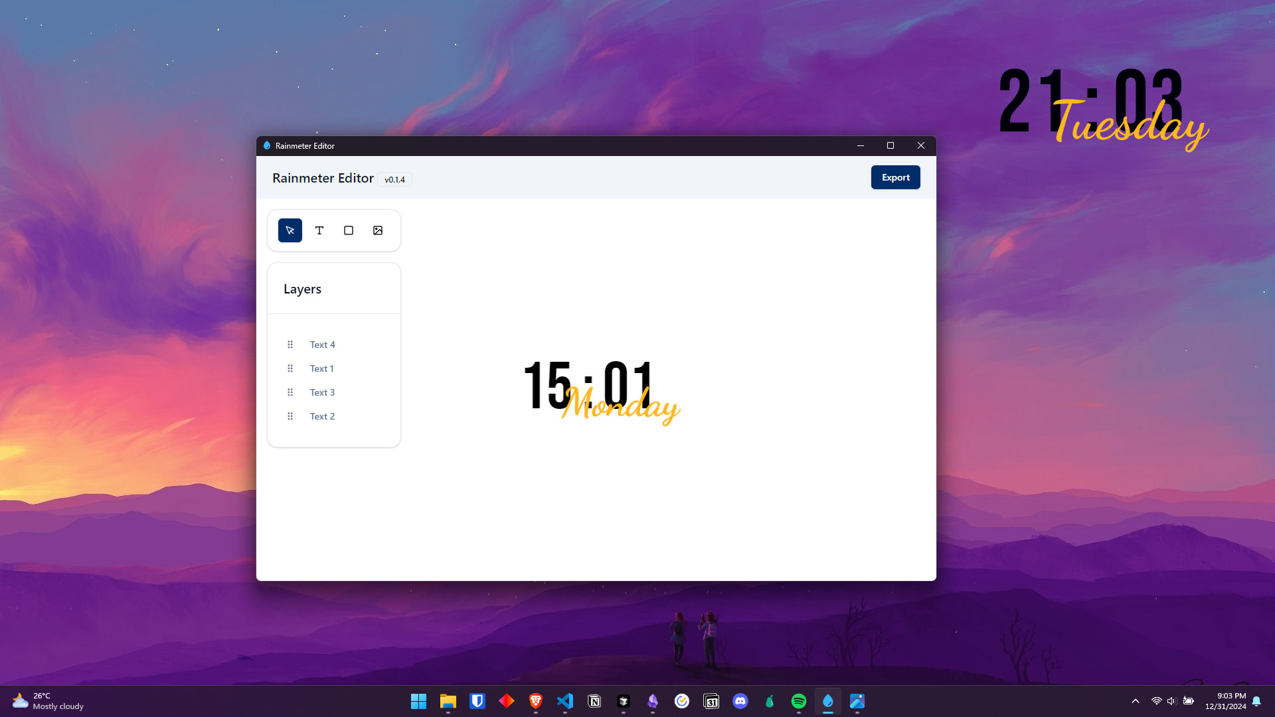Click the Export button
The height and width of the screenshot is (717, 1275).
(x=895, y=177)
